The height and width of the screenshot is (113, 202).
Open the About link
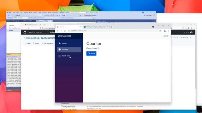[x=166, y=36]
